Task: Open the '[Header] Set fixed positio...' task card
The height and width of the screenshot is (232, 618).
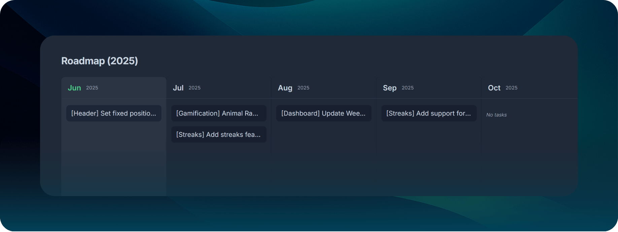Action: coord(114,113)
